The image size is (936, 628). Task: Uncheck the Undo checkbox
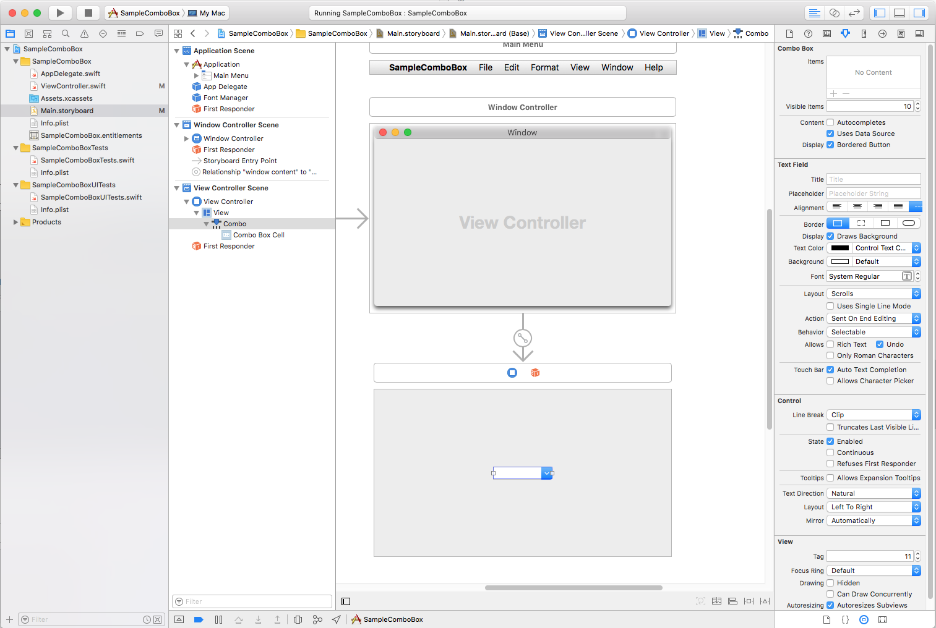(880, 344)
